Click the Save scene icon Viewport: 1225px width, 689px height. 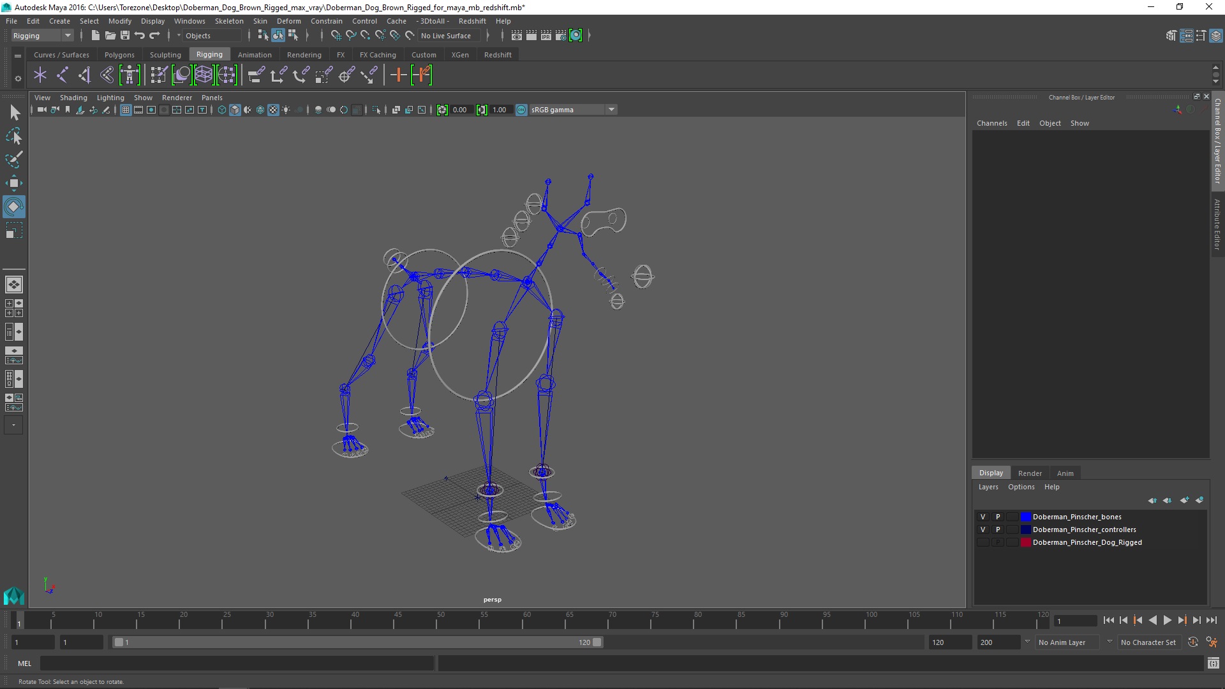click(x=125, y=36)
